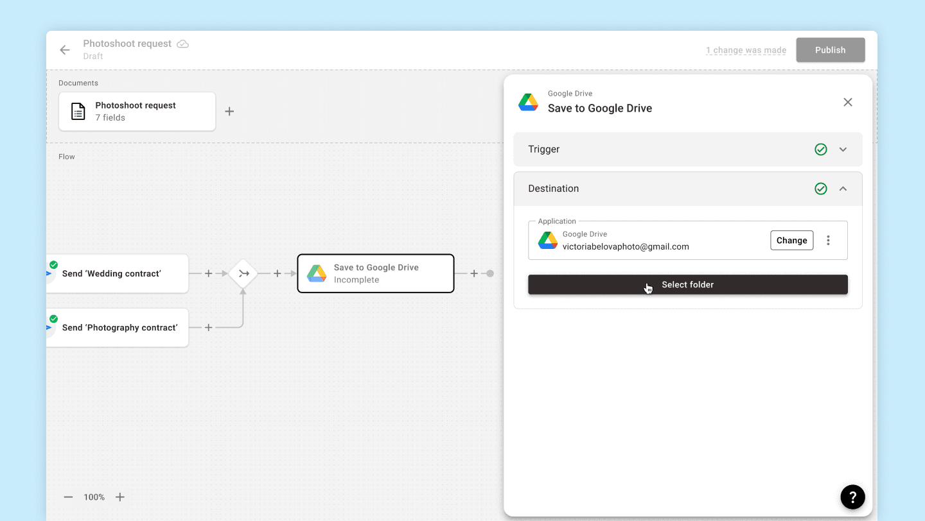Select the Send 'Photography contract' node
This screenshot has height=521, width=925.
(x=118, y=327)
